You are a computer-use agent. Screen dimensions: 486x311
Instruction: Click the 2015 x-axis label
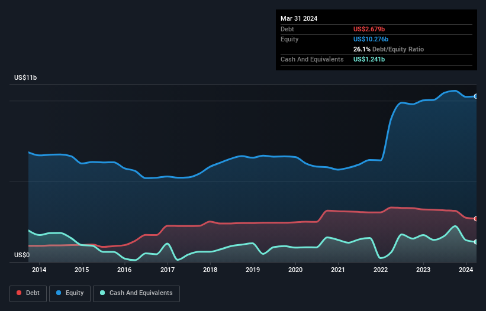click(x=82, y=270)
